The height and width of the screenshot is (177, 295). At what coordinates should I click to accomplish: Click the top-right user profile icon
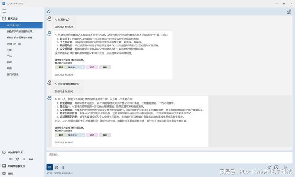pyautogui.click(x=289, y=12)
